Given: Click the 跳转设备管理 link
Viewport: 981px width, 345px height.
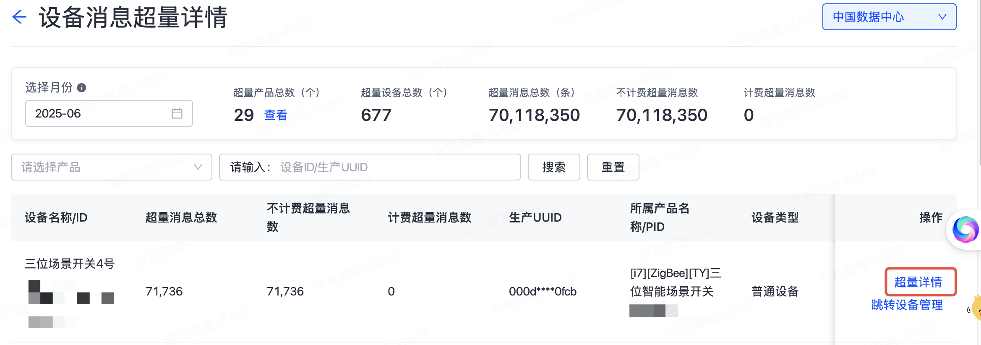Looking at the screenshot, I should click(x=907, y=305).
